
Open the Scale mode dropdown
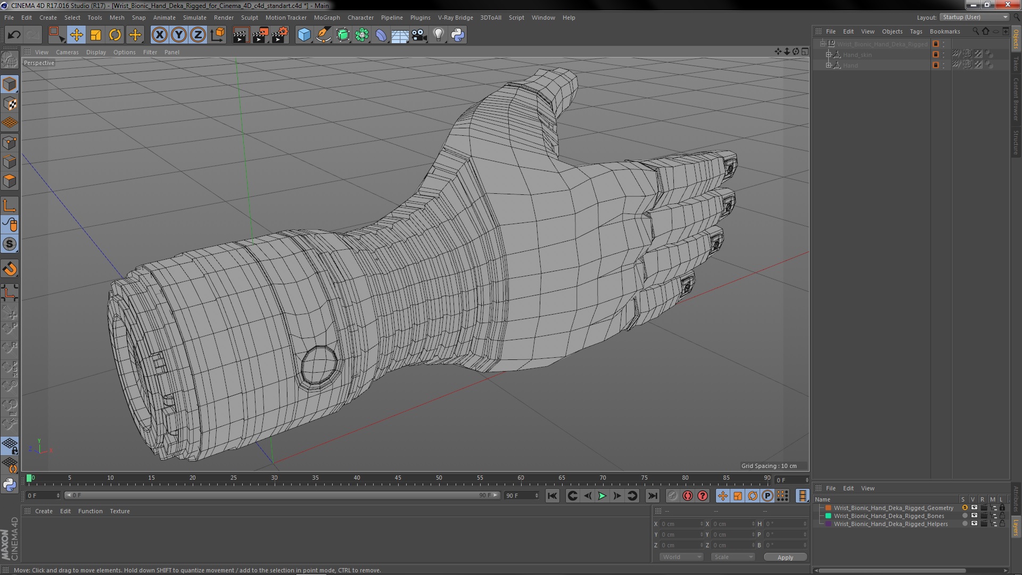[x=733, y=557]
